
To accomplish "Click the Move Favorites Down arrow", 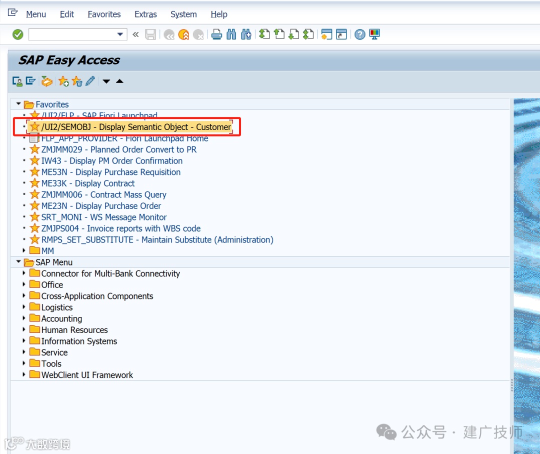I will coord(106,81).
